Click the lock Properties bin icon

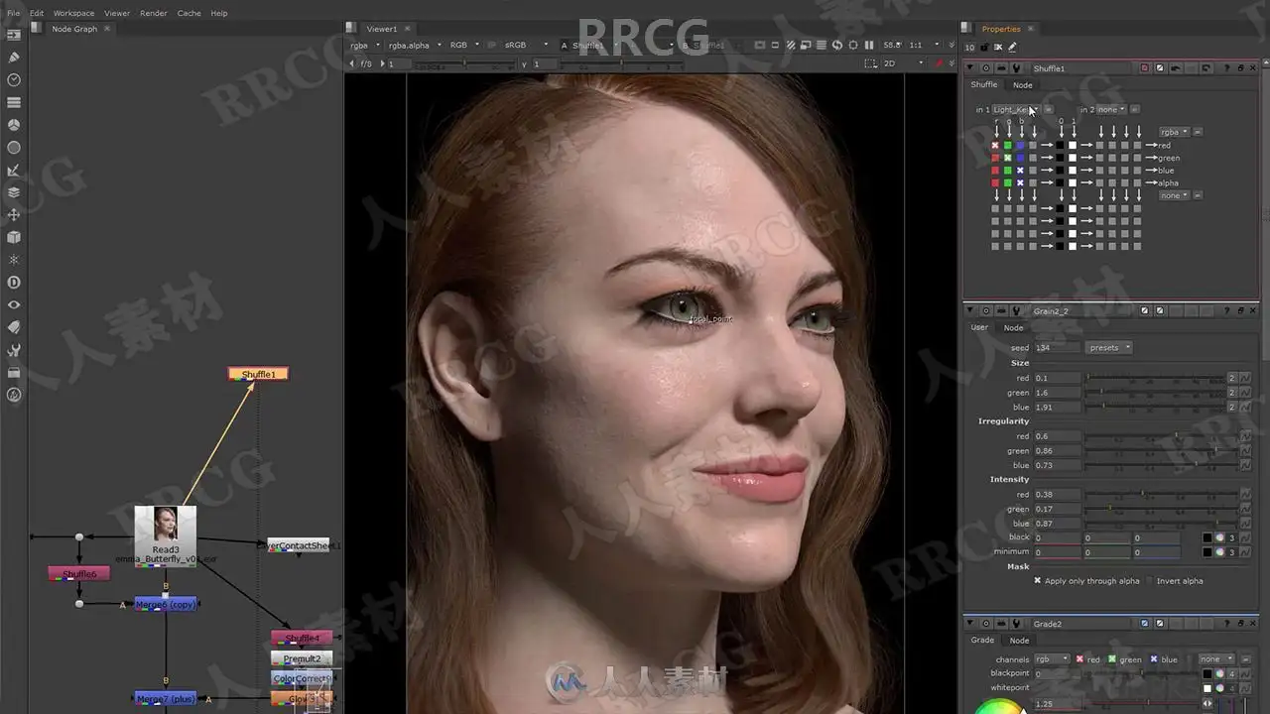click(x=984, y=47)
